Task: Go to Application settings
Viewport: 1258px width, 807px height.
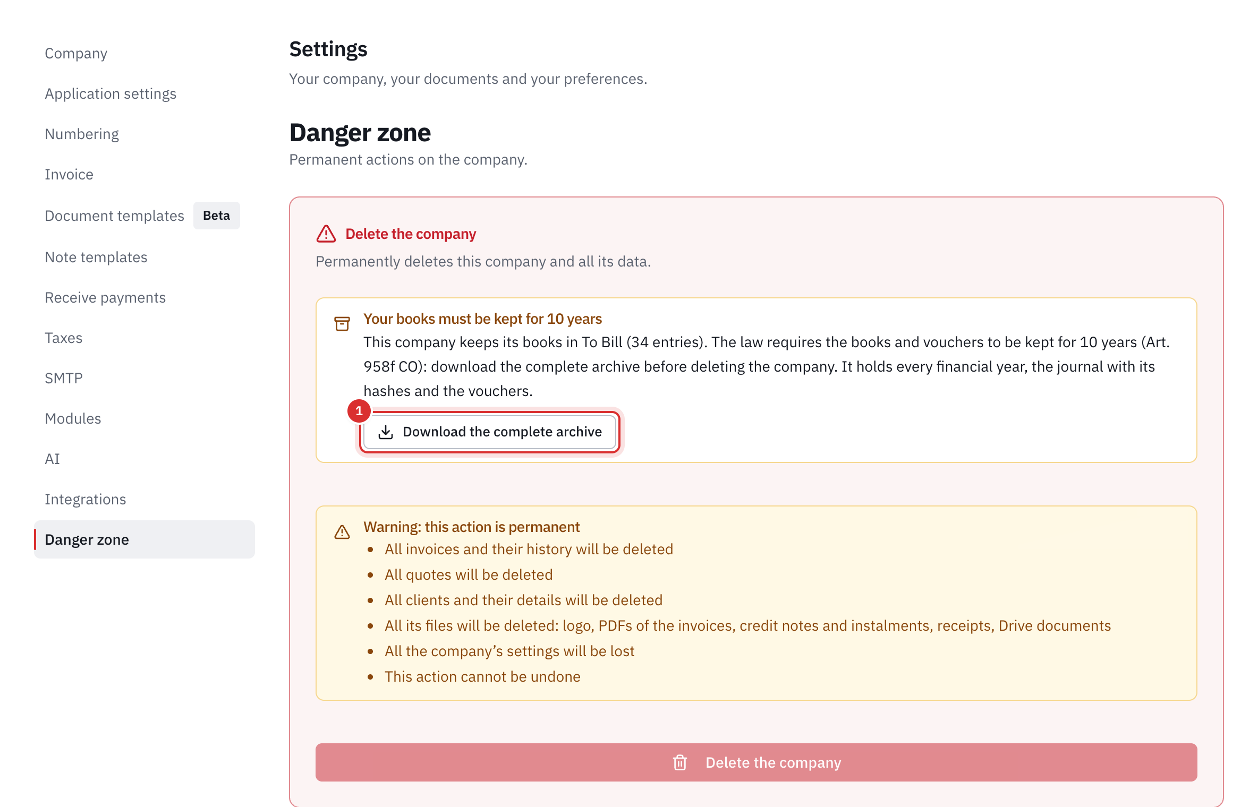Action: [110, 93]
